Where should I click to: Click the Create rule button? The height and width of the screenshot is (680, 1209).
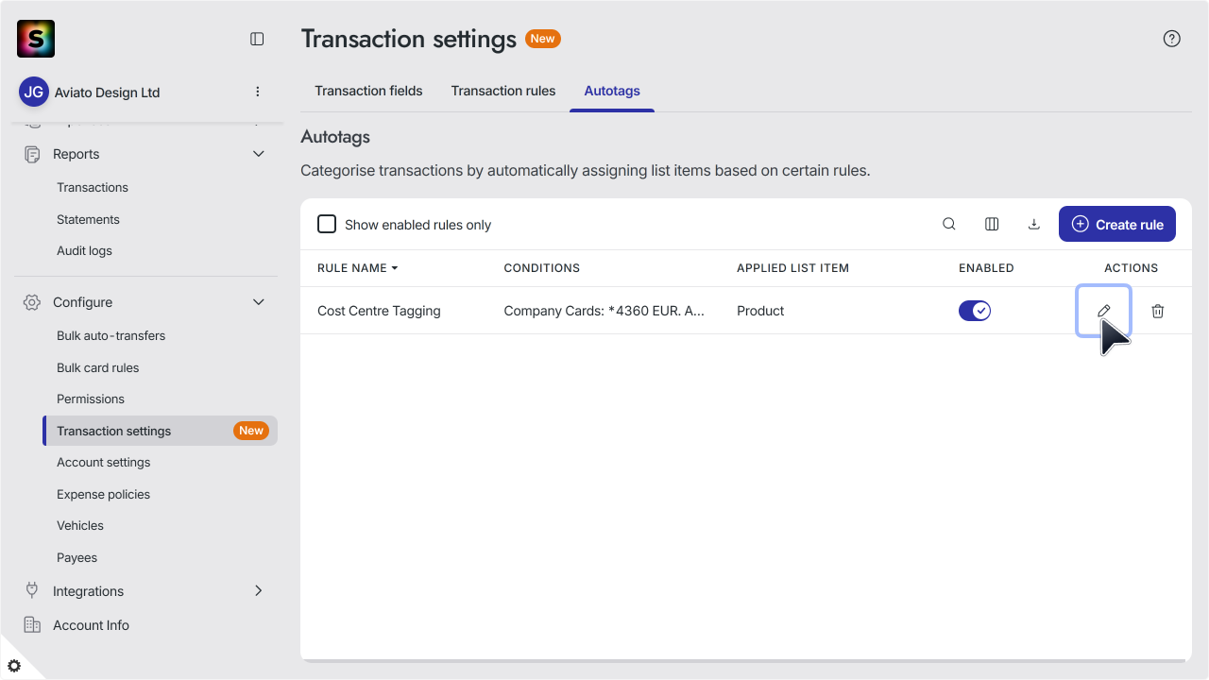pyautogui.click(x=1117, y=224)
